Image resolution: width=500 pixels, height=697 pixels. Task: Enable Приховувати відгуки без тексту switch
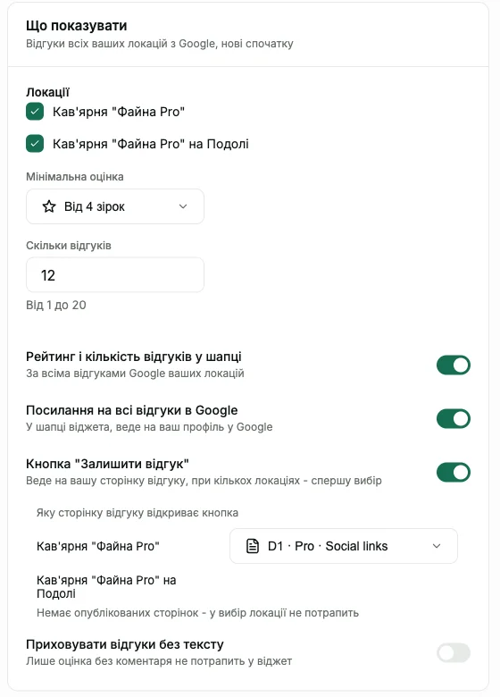coord(454,652)
